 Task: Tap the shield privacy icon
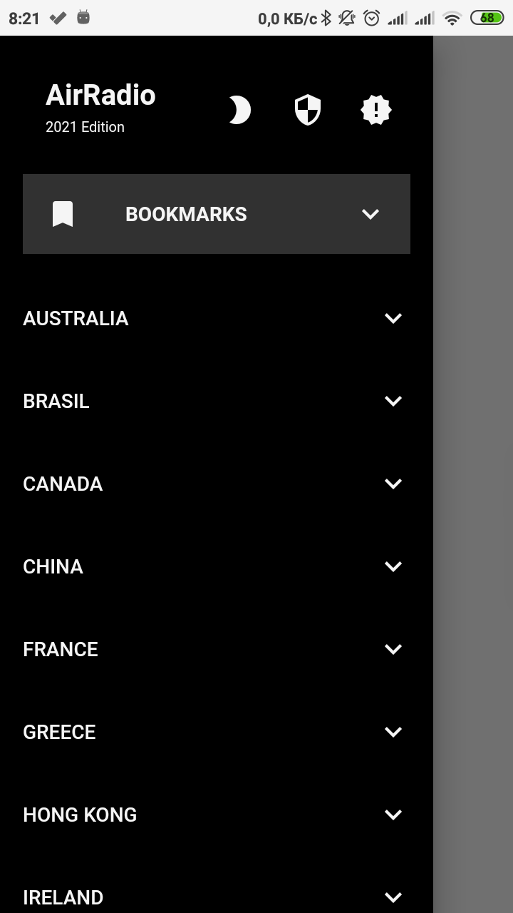[x=308, y=111]
